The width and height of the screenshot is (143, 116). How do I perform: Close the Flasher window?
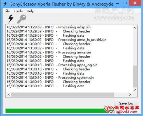click(135, 3)
